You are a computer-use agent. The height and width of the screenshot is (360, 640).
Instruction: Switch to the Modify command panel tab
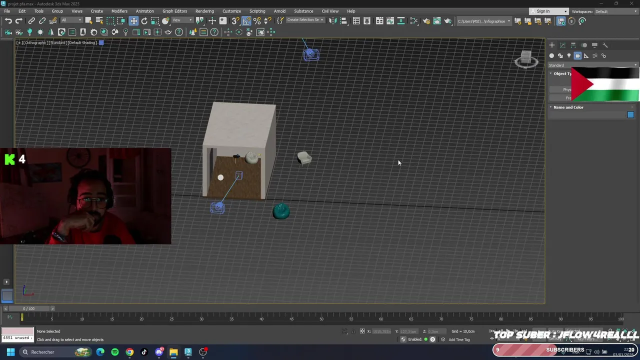point(562,45)
